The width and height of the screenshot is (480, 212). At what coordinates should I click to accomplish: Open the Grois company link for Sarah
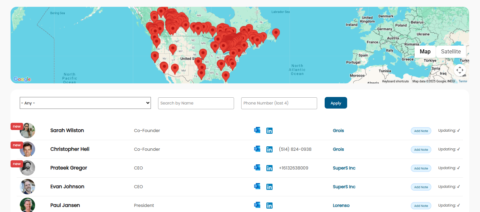click(x=338, y=131)
